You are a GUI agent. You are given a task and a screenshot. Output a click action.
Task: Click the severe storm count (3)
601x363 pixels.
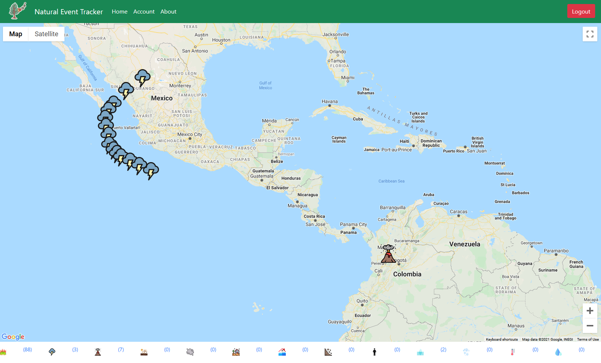click(75, 350)
